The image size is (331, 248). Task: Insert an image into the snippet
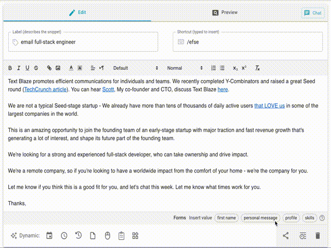(x=58, y=68)
